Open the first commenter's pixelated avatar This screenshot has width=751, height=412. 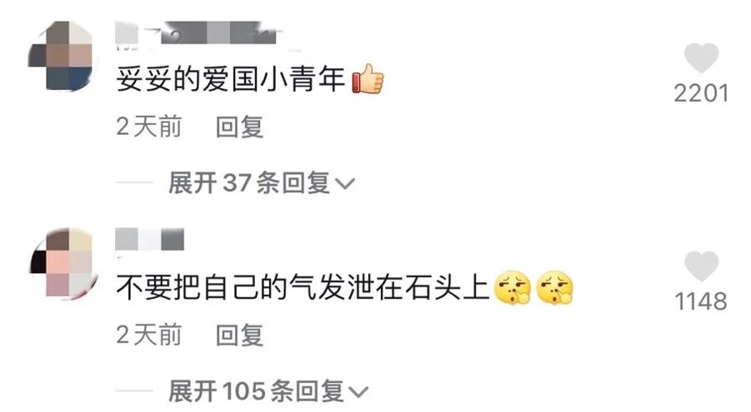click(61, 56)
